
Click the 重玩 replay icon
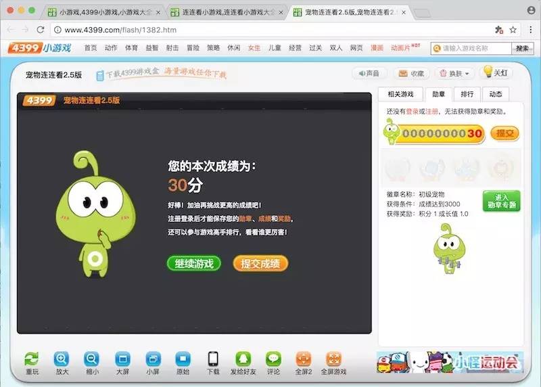coord(32,359)
